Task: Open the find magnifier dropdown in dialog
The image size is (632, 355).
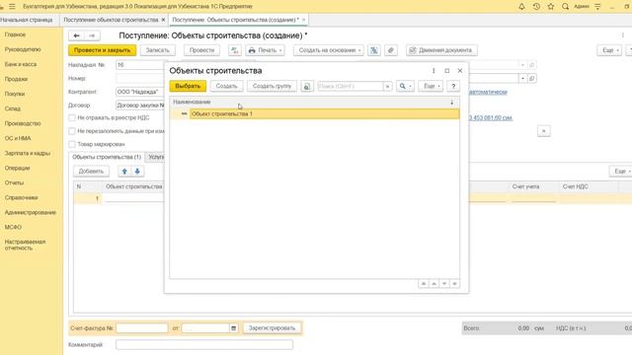Action: 405,86
